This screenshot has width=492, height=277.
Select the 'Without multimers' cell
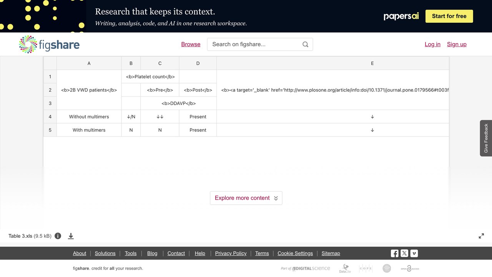(89, 117)
